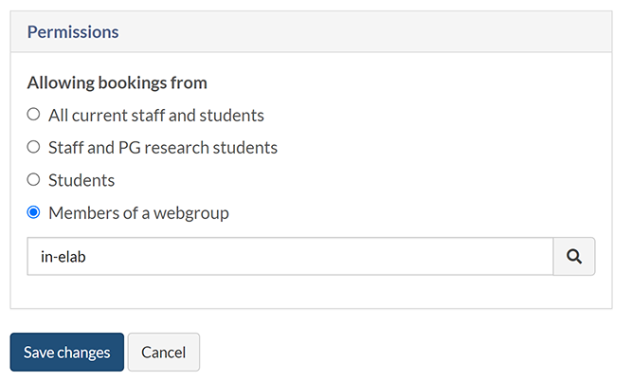632x381 pixels.
Task: Click the 'Students' option label text
Action: pos(81,180)
